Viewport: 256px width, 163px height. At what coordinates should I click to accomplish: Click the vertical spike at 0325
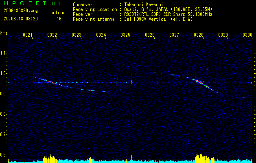(x=131, y=82)
